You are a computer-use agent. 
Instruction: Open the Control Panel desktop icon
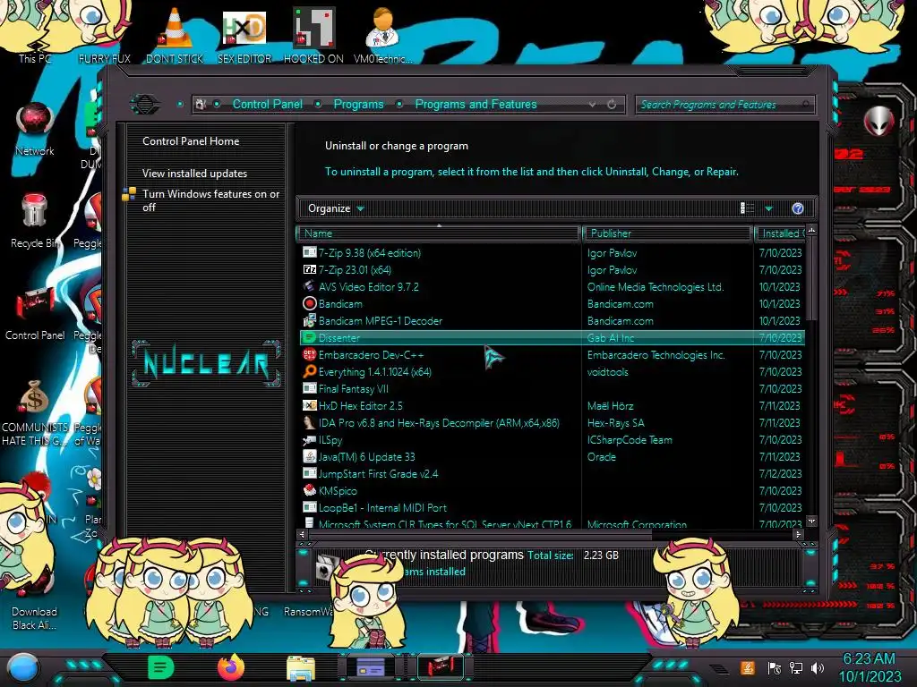tap(35, 313)
